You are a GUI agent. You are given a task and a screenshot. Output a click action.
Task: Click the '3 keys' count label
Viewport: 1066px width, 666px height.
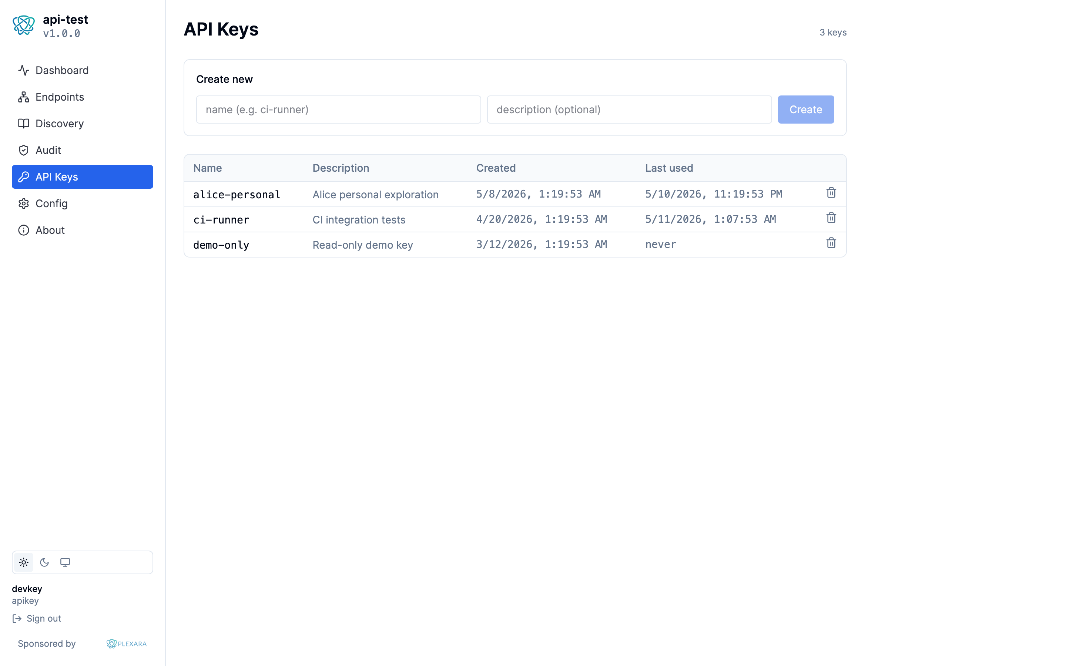832,33
